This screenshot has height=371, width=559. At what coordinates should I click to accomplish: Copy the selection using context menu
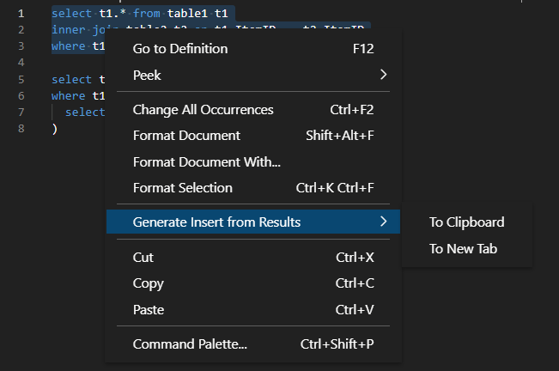click(148, 283)
